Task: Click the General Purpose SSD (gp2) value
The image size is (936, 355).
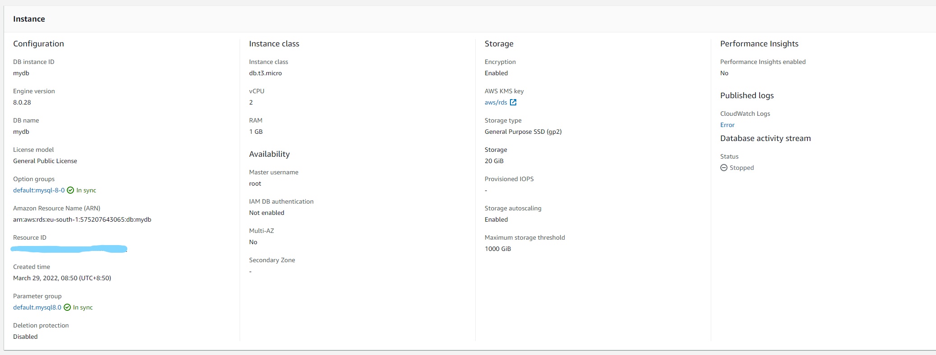Action: [x=523, y=132]
